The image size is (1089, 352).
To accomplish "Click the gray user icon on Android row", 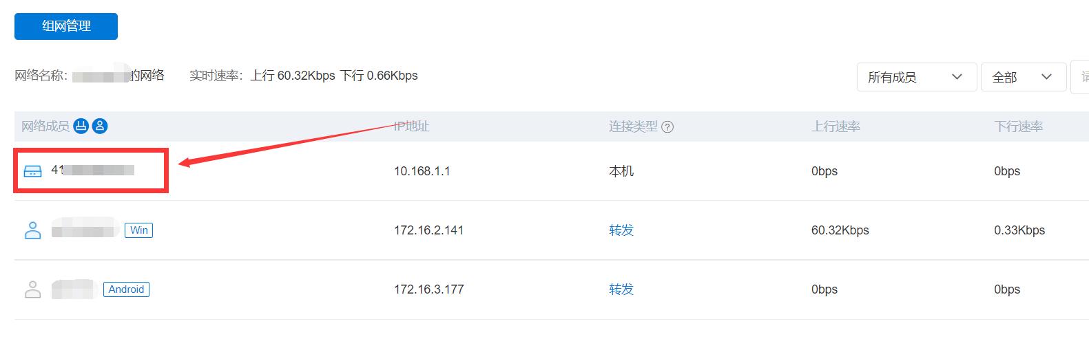I will (x=32, y=289).
